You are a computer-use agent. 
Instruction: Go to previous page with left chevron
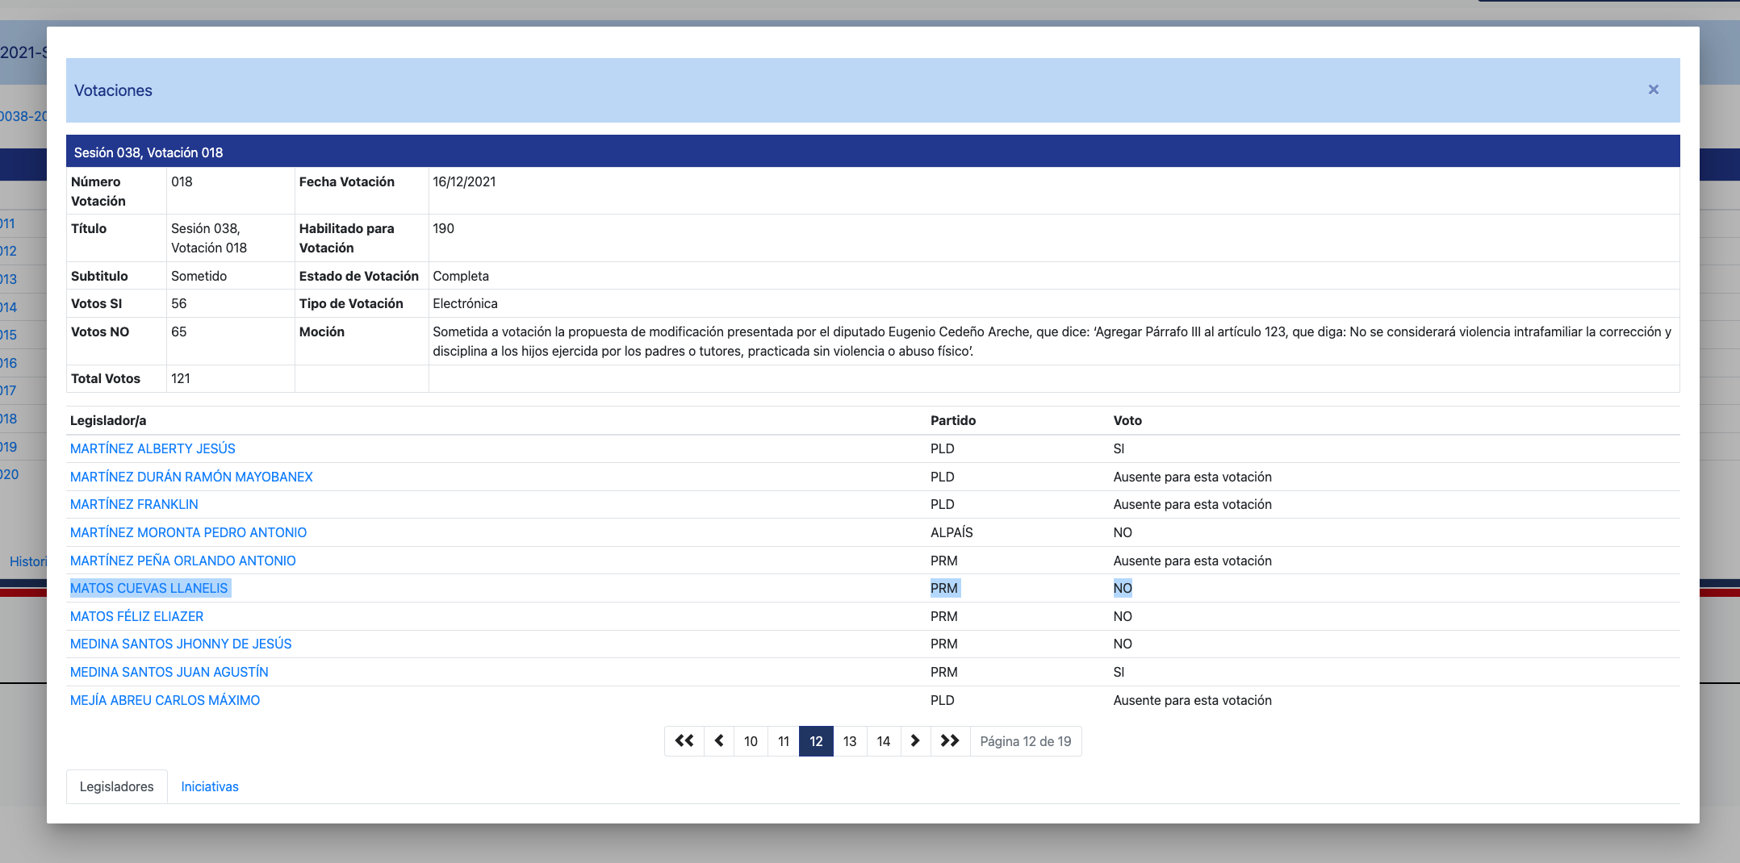coord(718,741)
